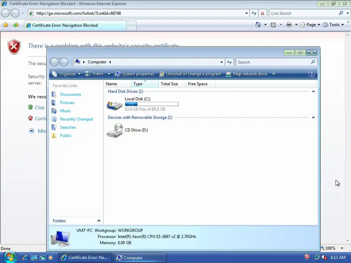Open Public favorite link
The width and height of the screenshot is (351, 263).
[65, 136]
